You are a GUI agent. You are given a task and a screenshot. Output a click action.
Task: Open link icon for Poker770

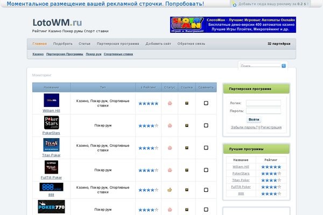(x=187, y=210)
